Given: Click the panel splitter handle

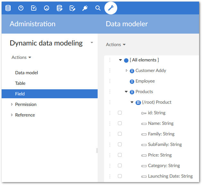Looking at the screenshot, I should (97, 150).
